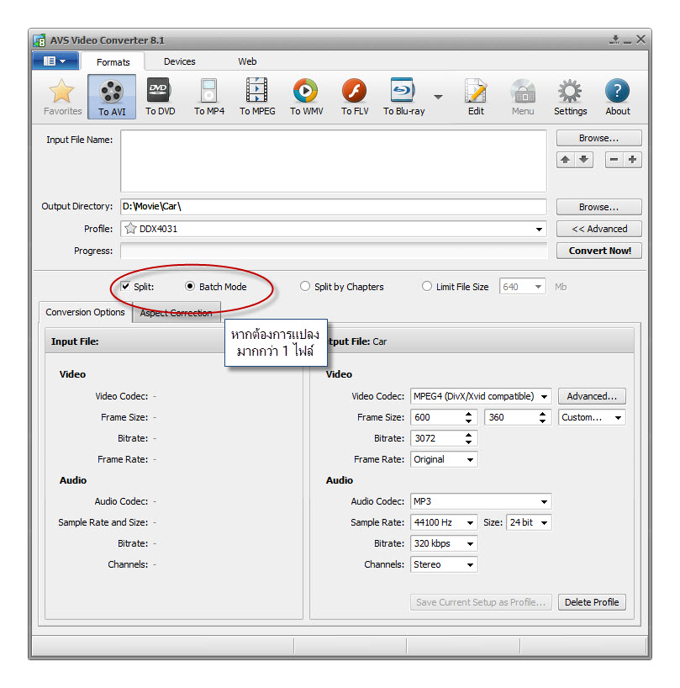Select the To MPEG format
The height and width of the screenshot is (688, 680).
click(x=257, y=97)
